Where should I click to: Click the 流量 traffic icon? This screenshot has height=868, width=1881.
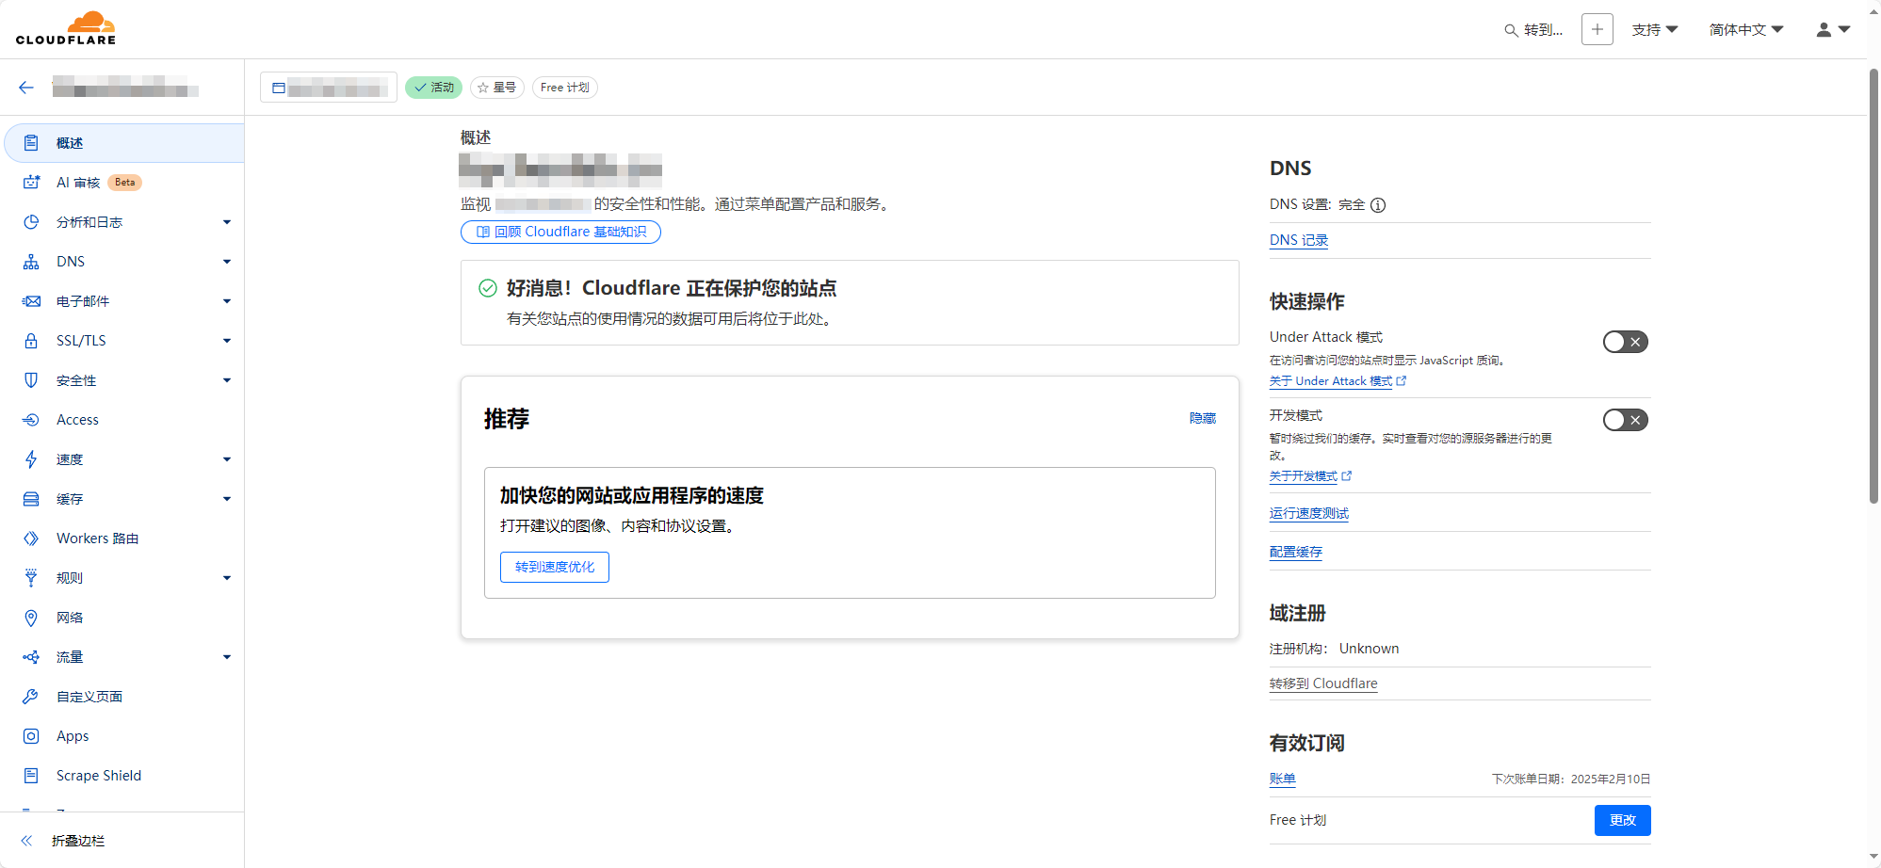pos(31,657)
